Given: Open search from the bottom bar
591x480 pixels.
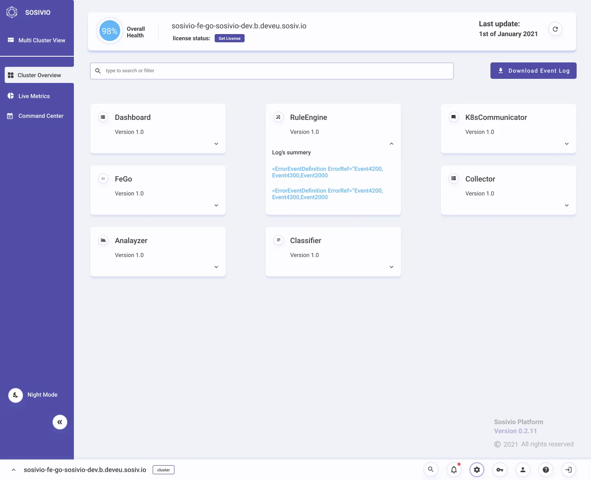Looking at the screenshot, I should 431,469.
